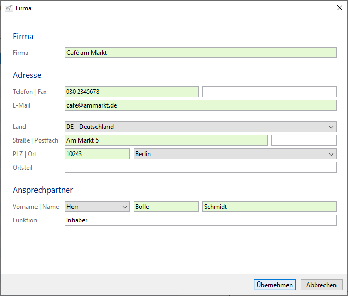Select the empty Postfach input field
The image size is (348, 296).
click(304, 140)
